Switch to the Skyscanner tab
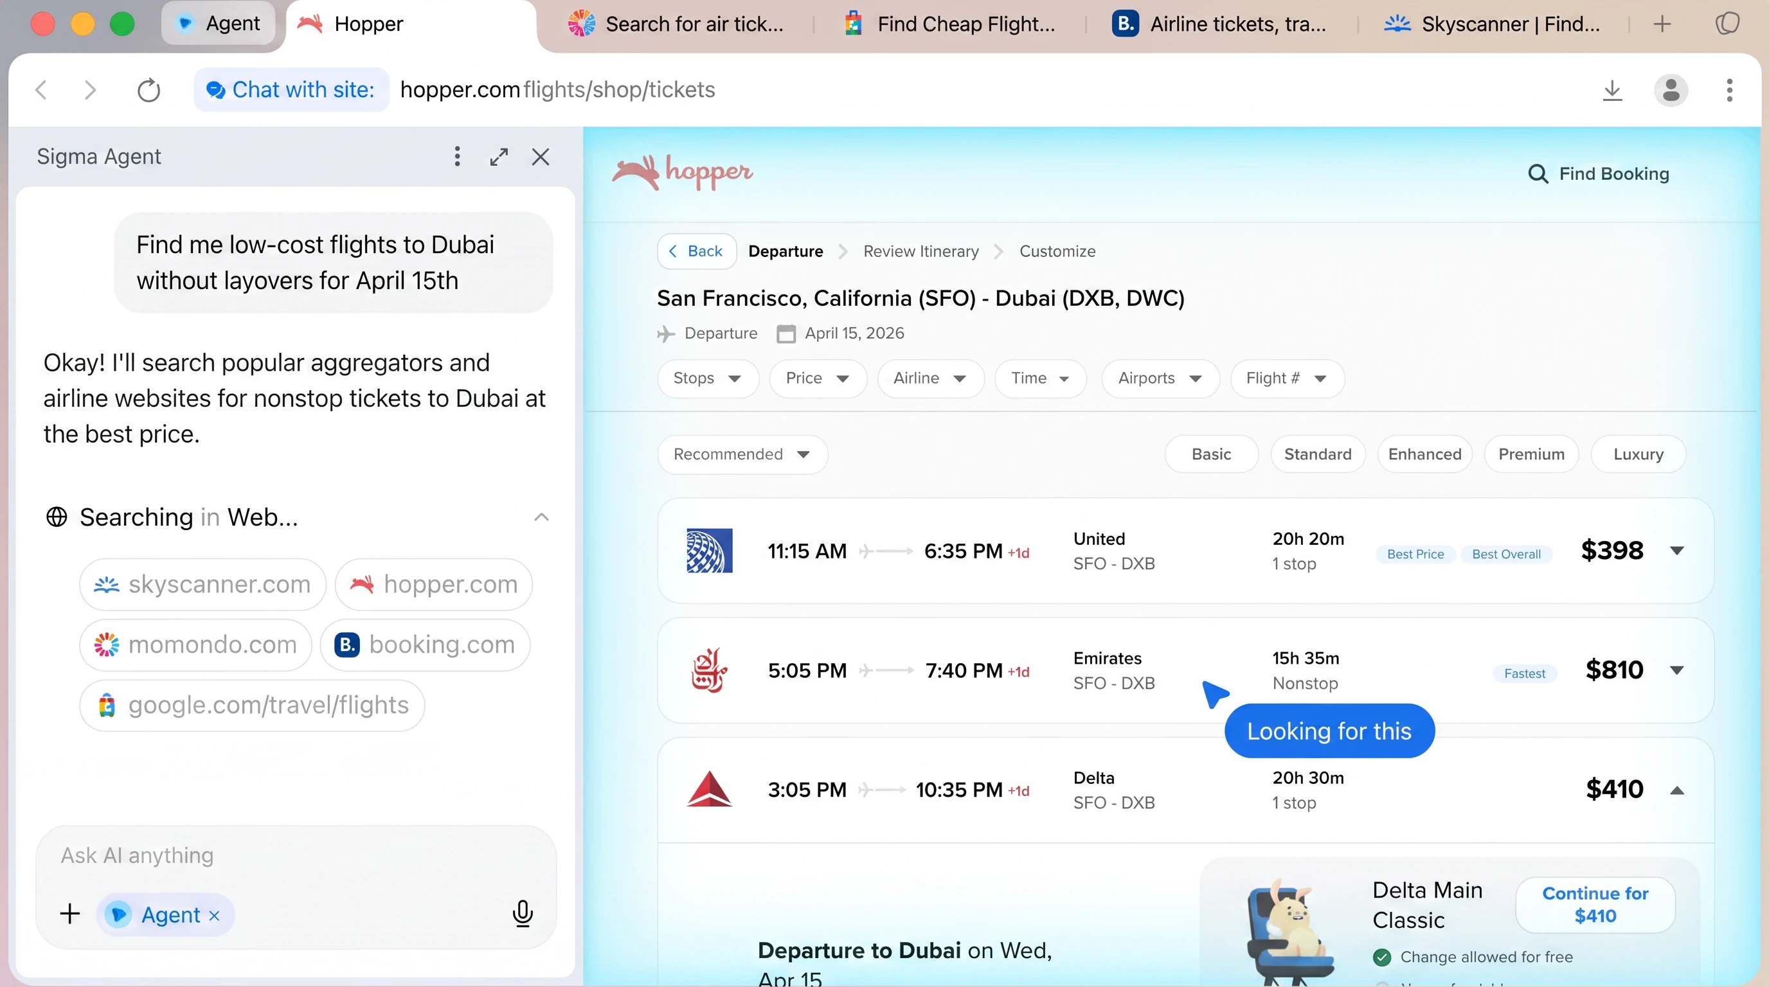Image resolution: width=1769 pixels, height=987 pixels. 1491,24
